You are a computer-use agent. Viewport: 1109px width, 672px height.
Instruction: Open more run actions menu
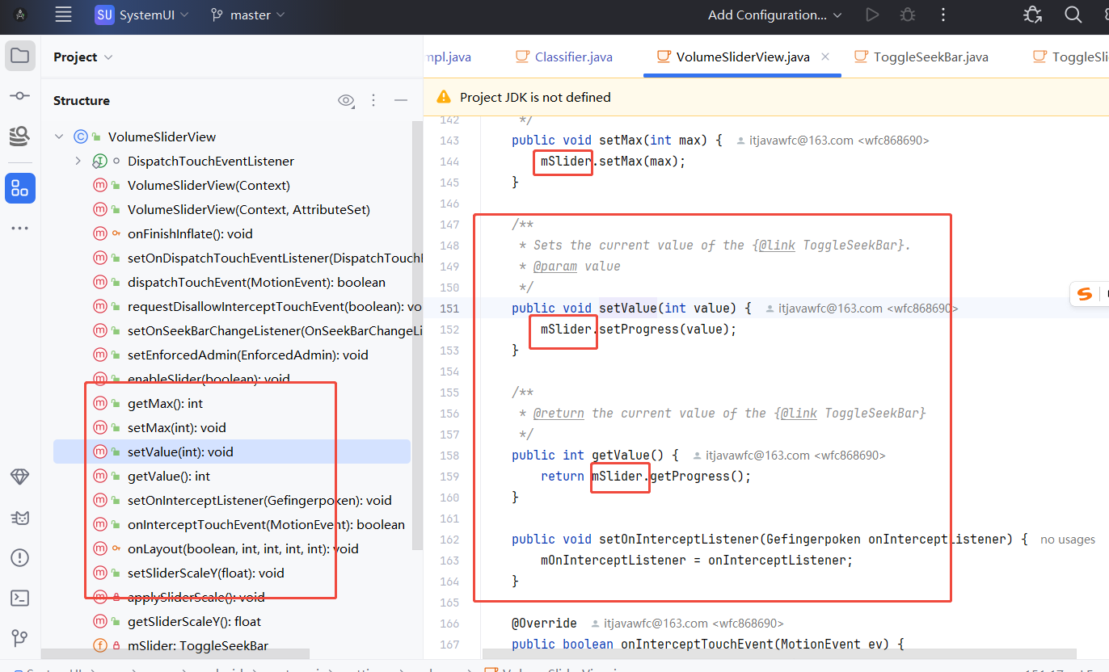tap(942, 15)
